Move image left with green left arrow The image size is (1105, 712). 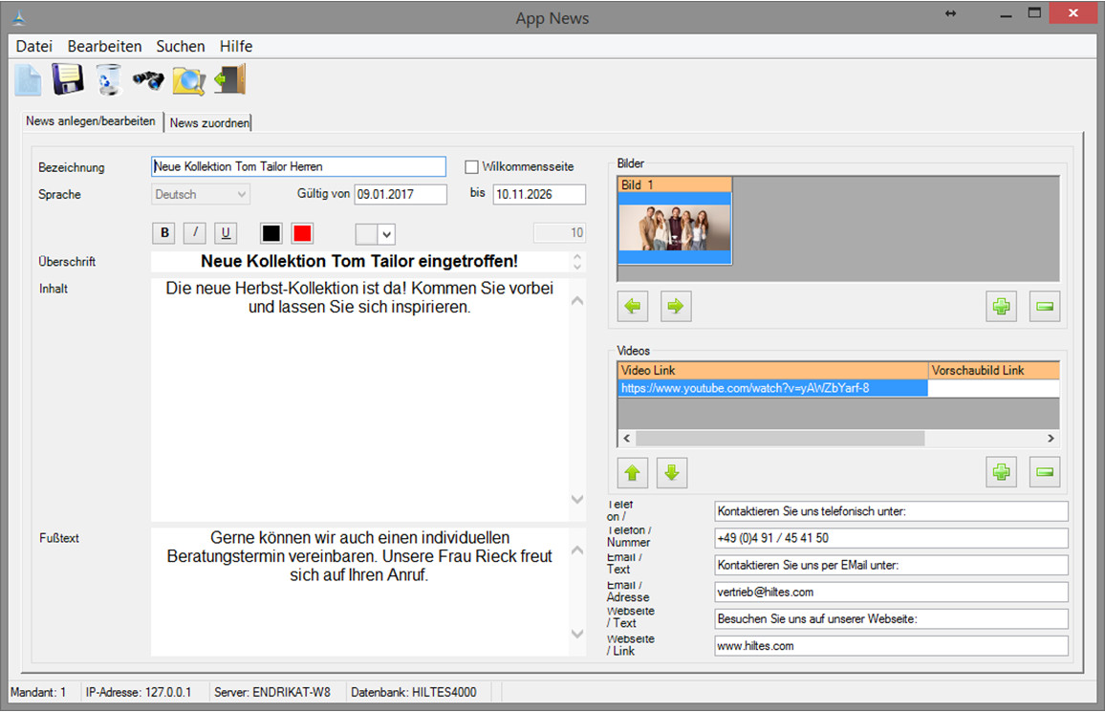pos(632,307)
